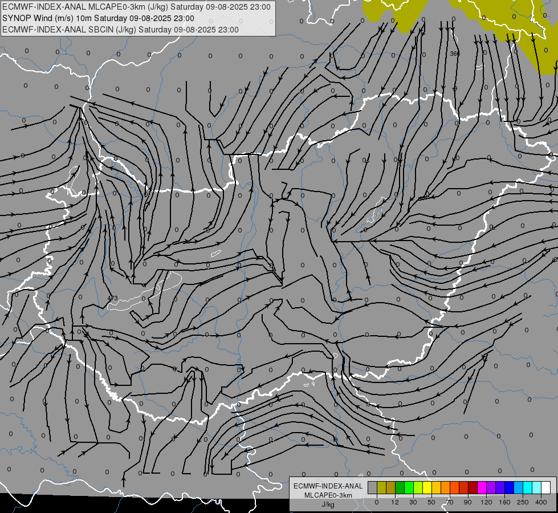This screenshot has width=558, height=513.
Task: Click legend tick value 12
Action: 395,502
